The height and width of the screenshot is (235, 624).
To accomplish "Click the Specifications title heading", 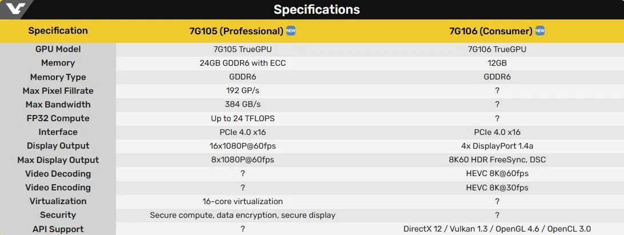I will tap(317, 10).
